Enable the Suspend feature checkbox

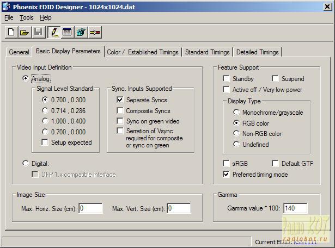pos(275,78)
